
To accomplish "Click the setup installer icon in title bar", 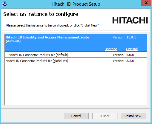I will [4, 4].
